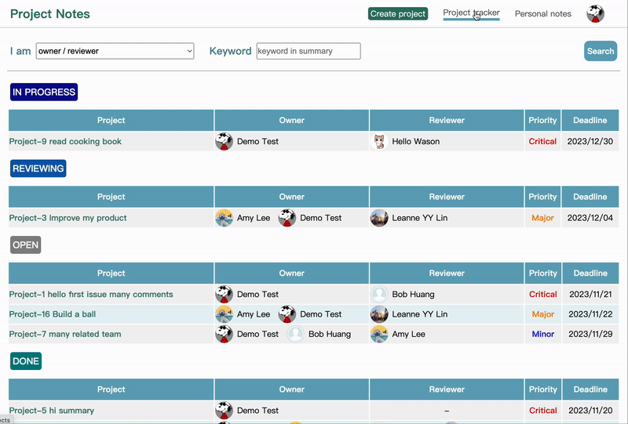Open Project-9 read cooking book link

point(65,142)
